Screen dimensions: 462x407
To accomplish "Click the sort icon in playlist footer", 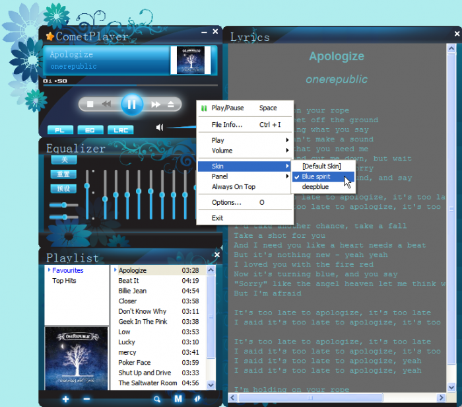I will 197,399.
